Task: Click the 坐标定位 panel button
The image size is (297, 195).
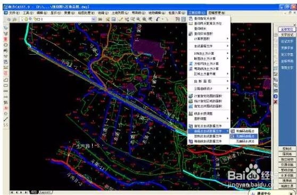Action: [287, 29]
